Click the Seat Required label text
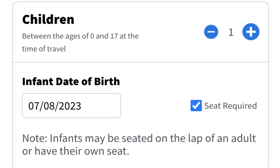Viewport: 280px width, 168px height. (230, 106)
